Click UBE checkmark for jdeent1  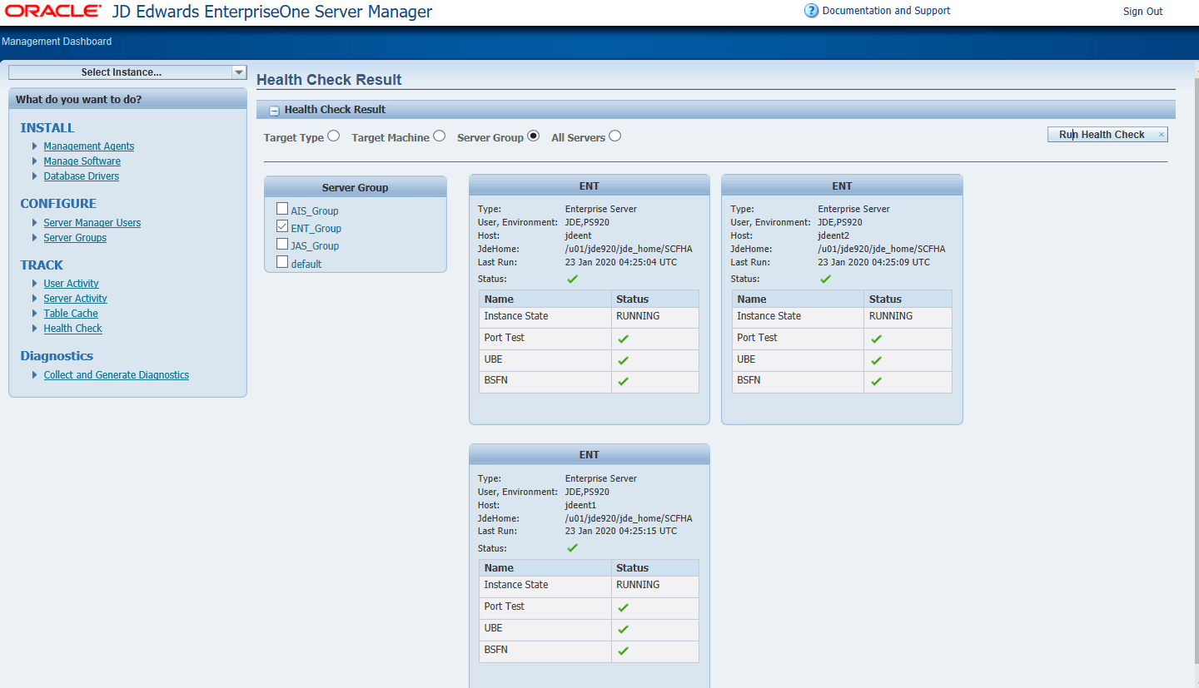tap(623, 629)
